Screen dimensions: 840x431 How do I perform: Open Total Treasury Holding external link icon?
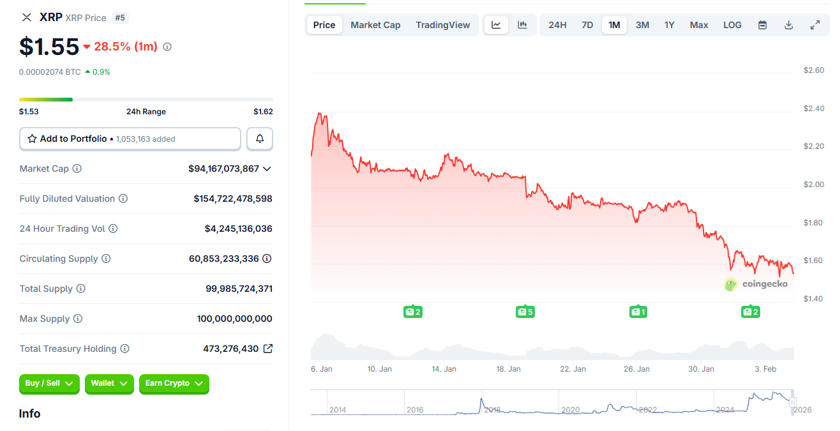point(268,349)
